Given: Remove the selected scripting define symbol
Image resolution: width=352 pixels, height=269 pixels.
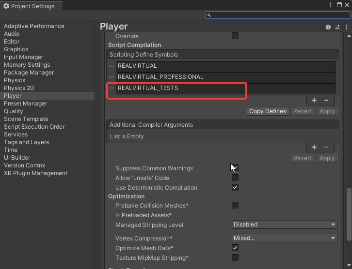Looking at the screenshot, I should point(326,100).
